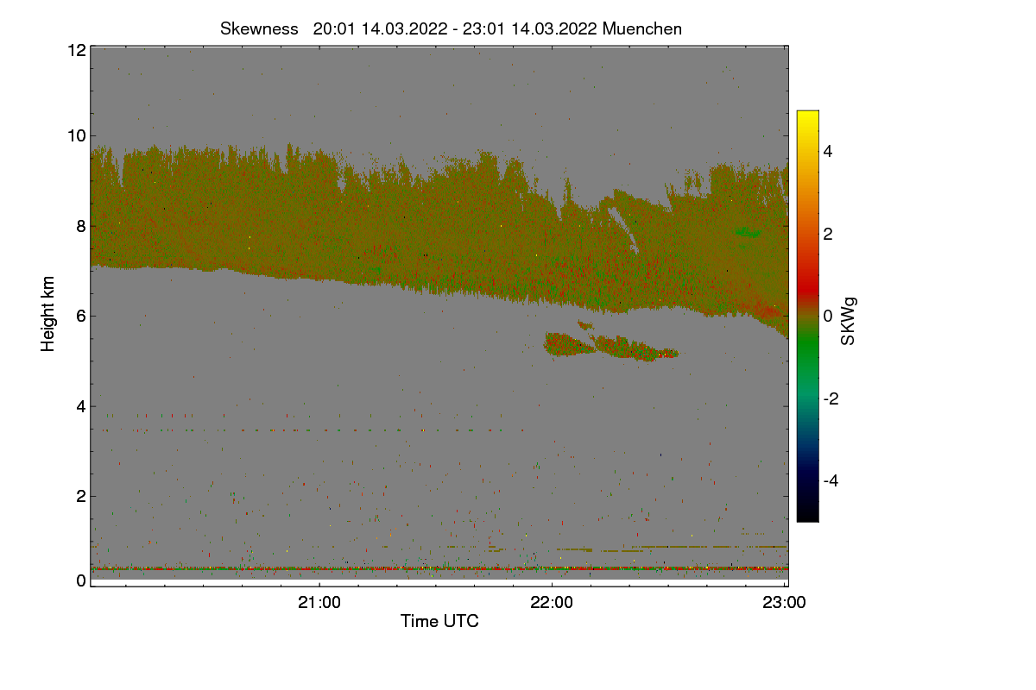Select the Time UTC axis label
Screen dimensions: 1036x690
coord(439,621)
